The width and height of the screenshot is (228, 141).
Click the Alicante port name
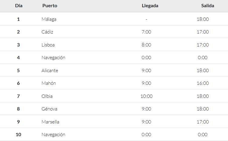(50, 71)
